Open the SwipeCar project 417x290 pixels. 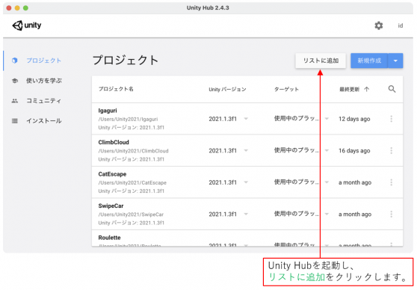point(111,206)
